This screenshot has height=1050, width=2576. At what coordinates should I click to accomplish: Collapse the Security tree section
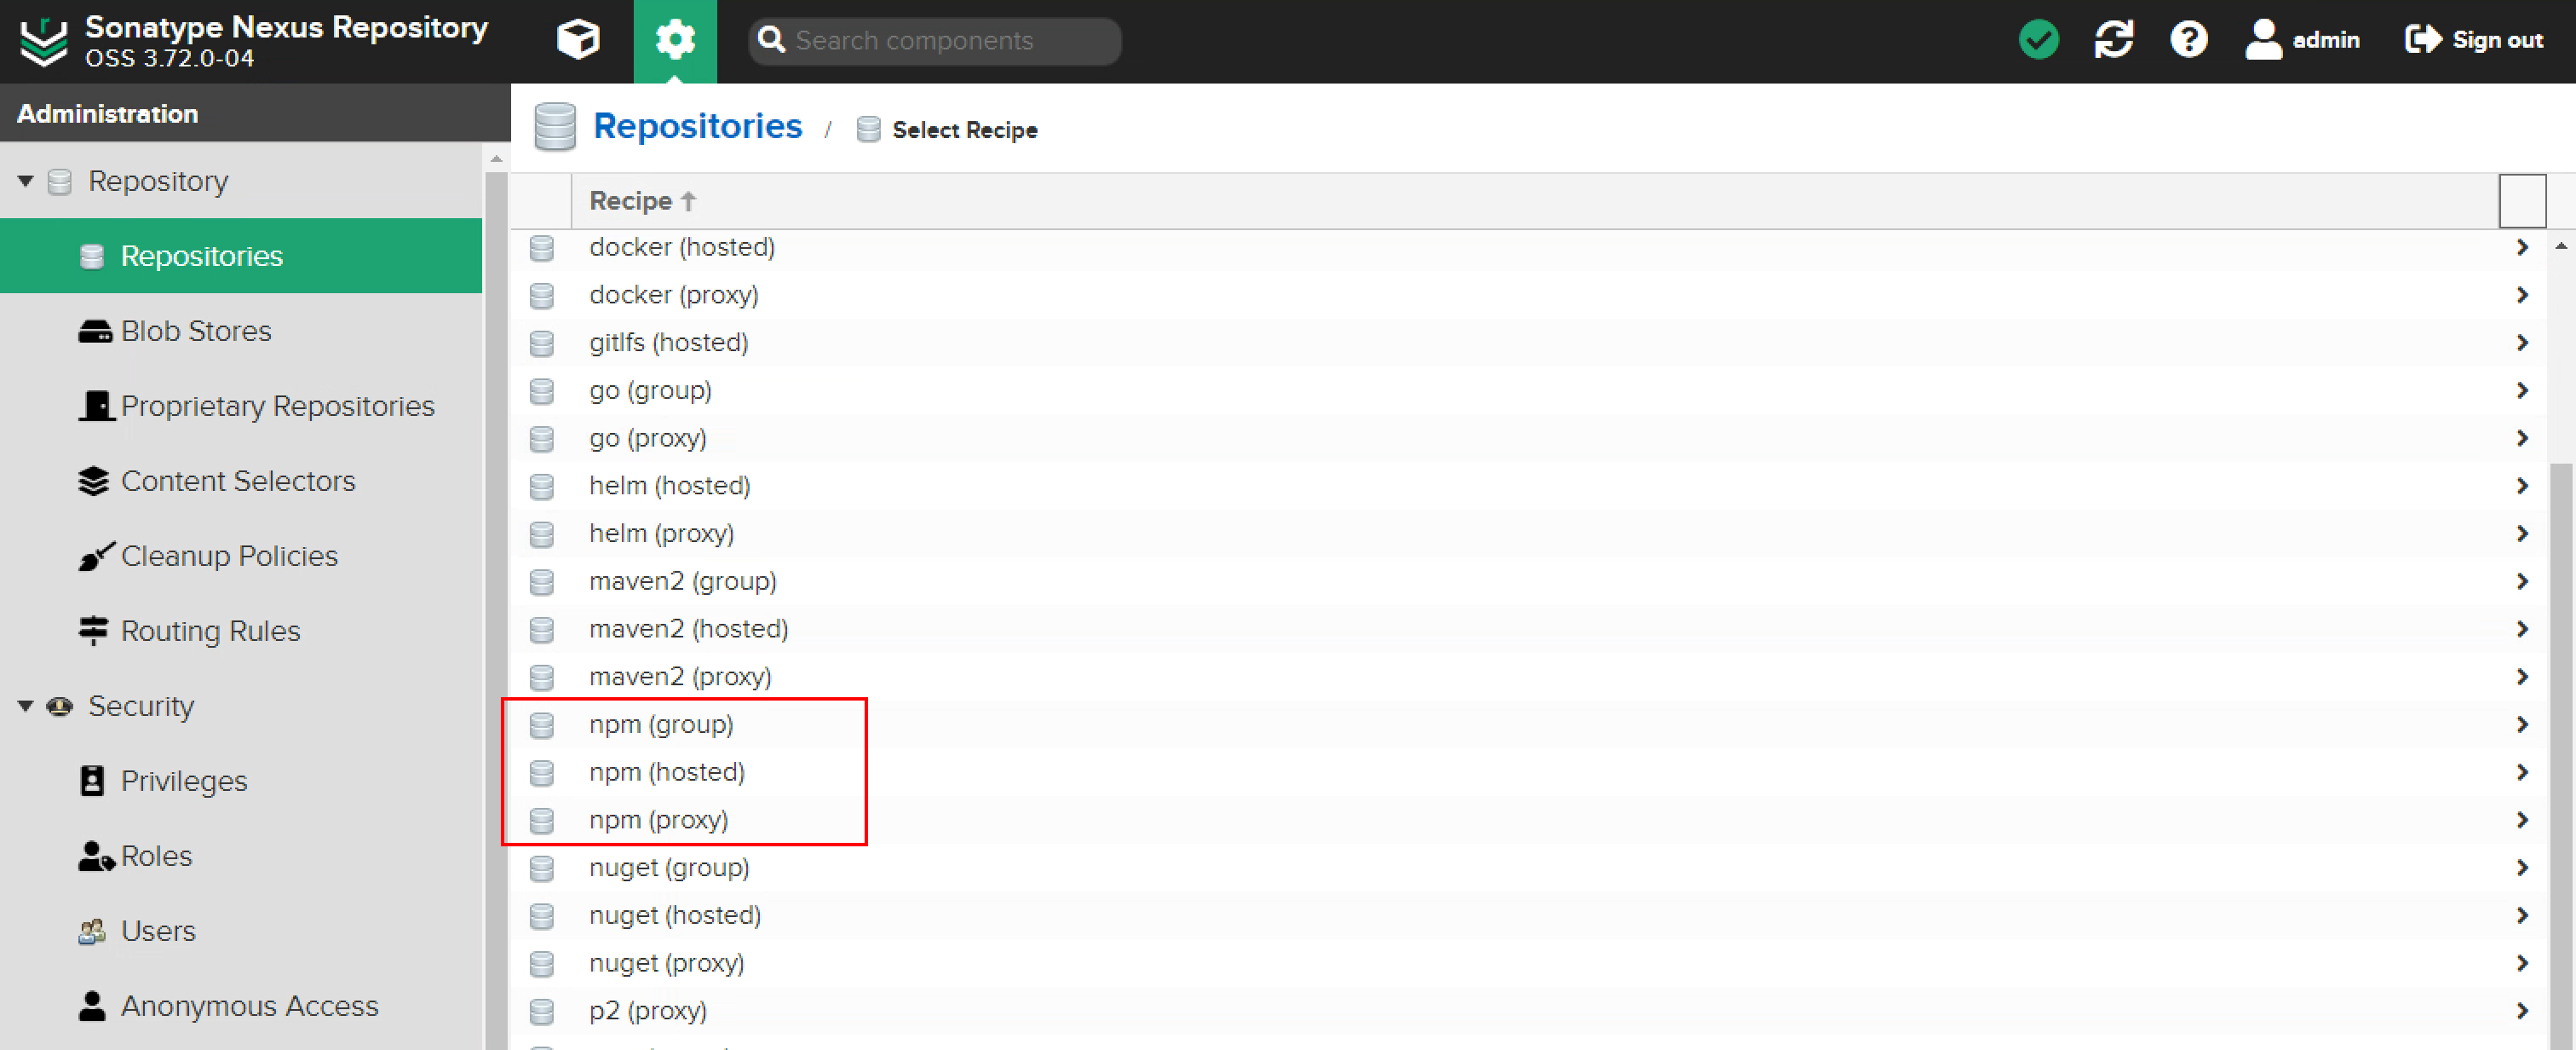26,706
